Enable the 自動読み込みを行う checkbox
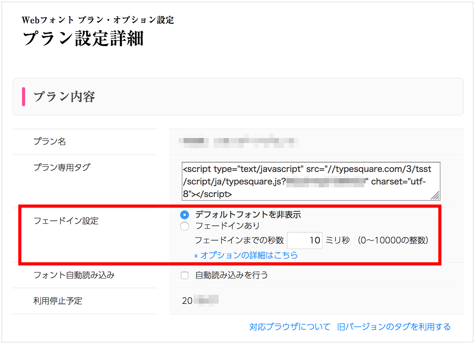The width and height of the screenshot is (476, 345). (x=185, y=275)
